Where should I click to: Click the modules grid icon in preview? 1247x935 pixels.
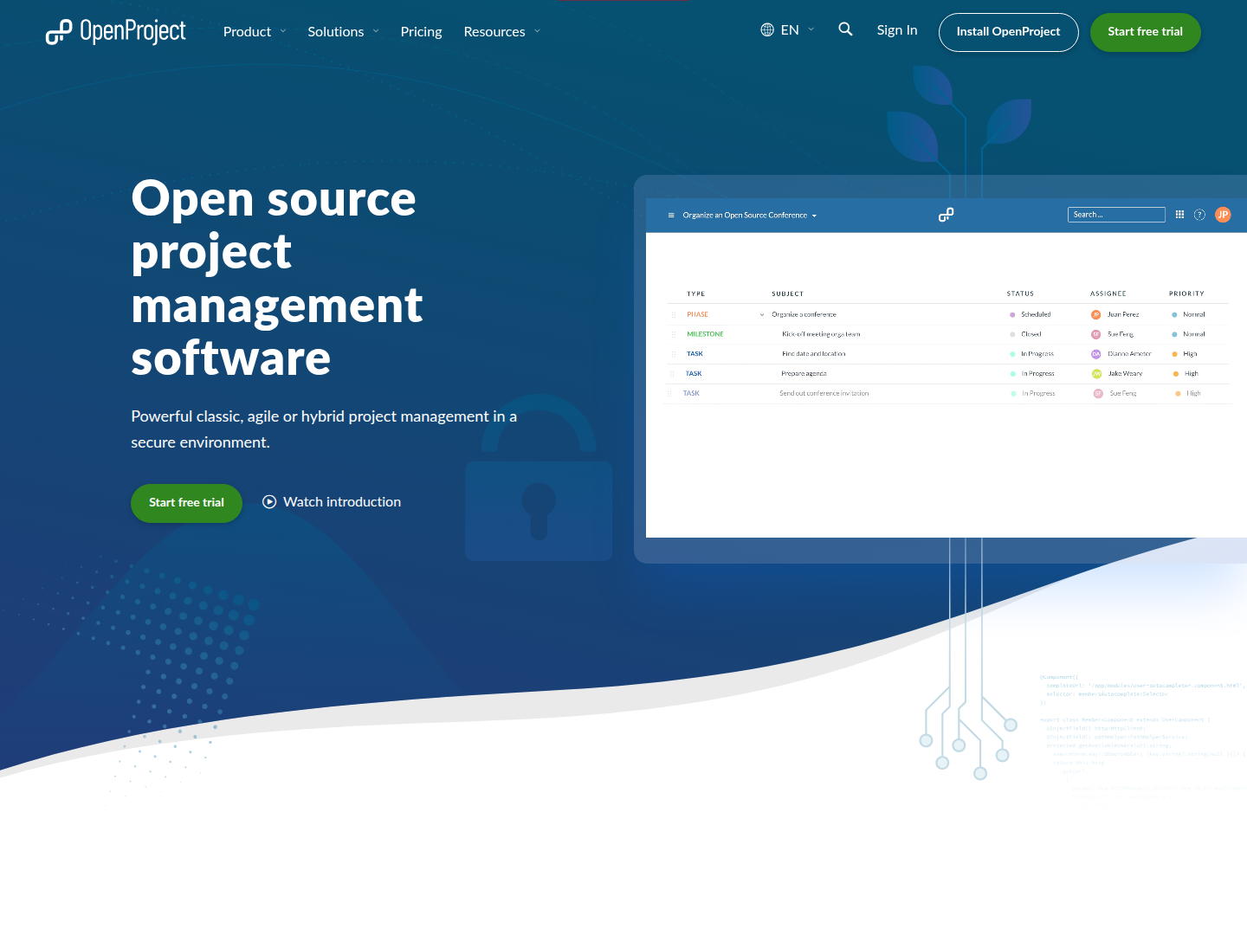point(1179,215)
